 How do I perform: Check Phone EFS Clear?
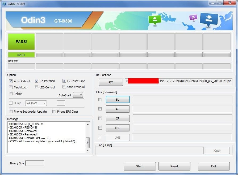coord(54,112)
